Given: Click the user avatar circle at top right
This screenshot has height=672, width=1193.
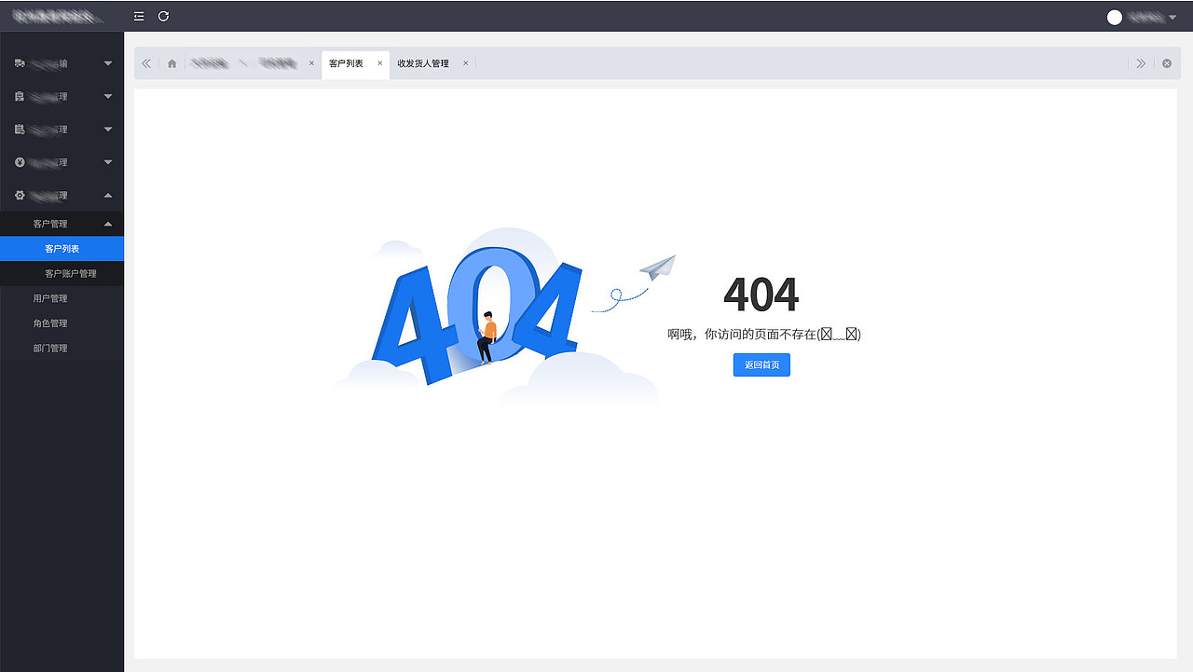Looking at the screenshot, I should [1114, 16].
